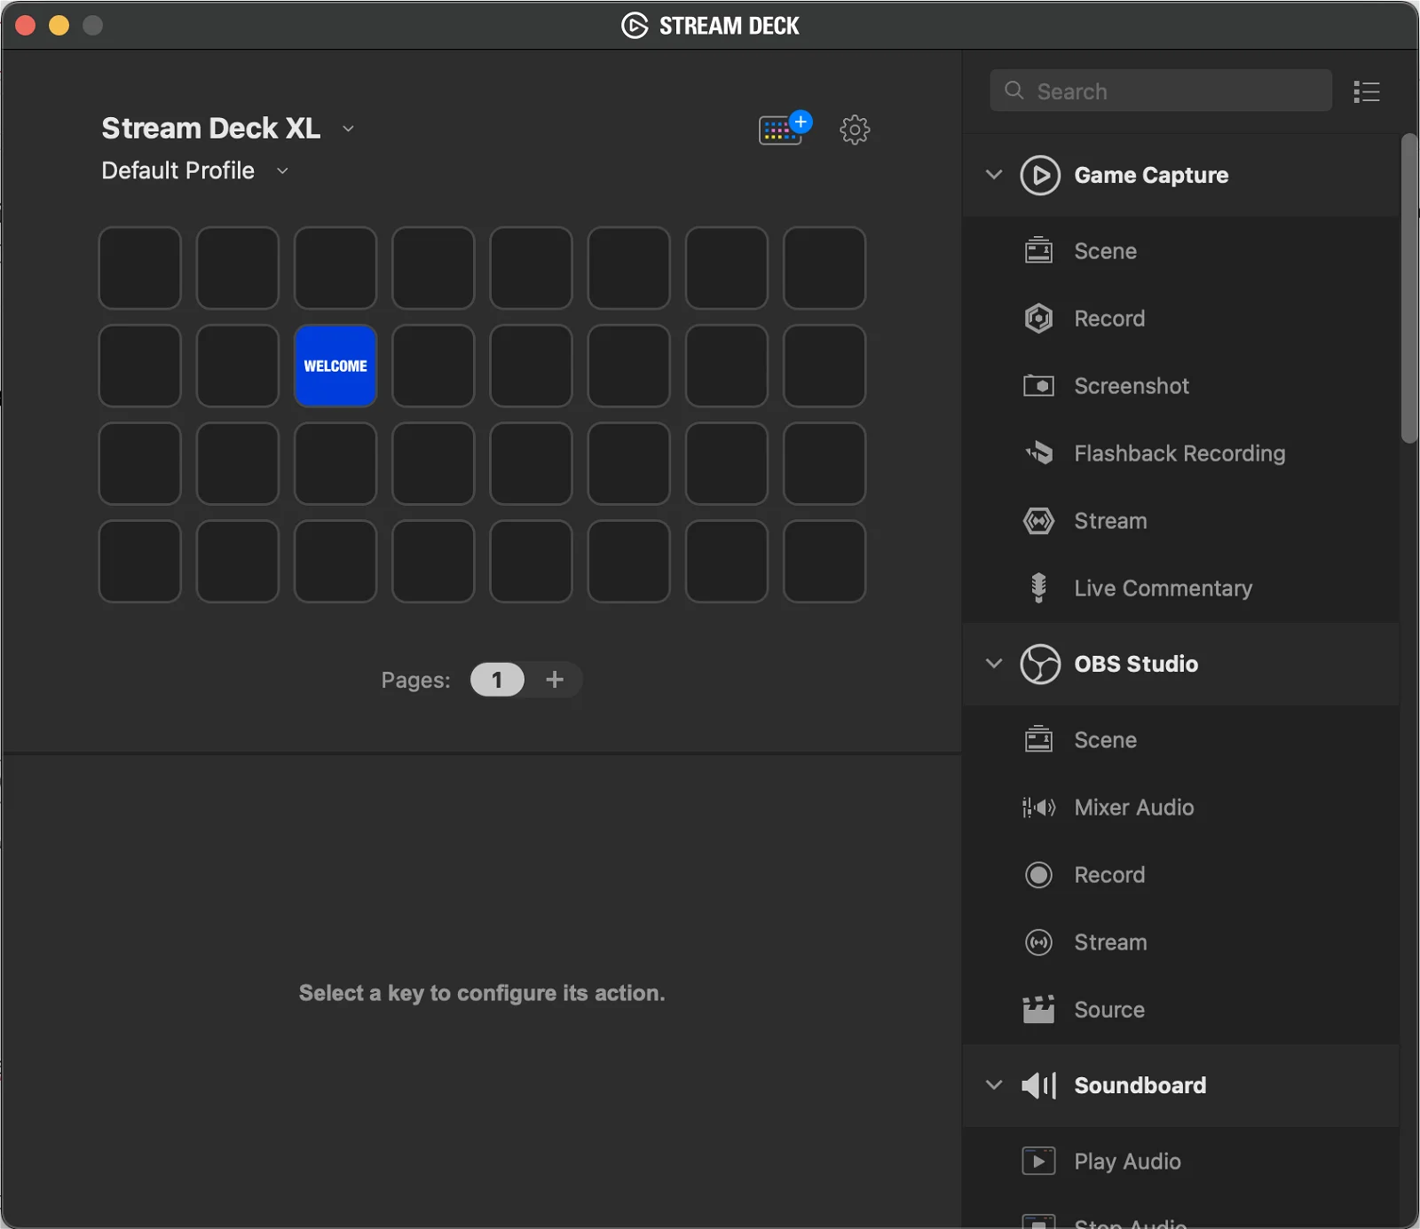
Task: Click the Mixer Audio label
Action: click(x=1134, y=808)
